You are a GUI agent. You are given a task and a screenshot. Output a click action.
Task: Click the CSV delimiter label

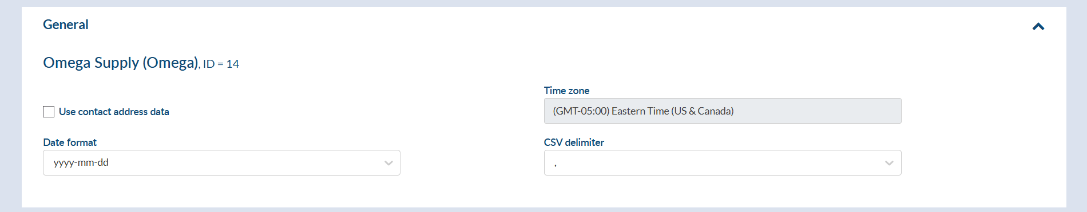[574, 142]
